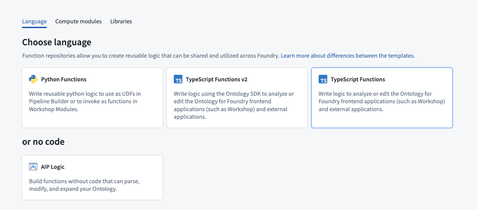Click the 'or no code' heading
This screenshot has height=210, width=478.
click(x=43, y=141)
